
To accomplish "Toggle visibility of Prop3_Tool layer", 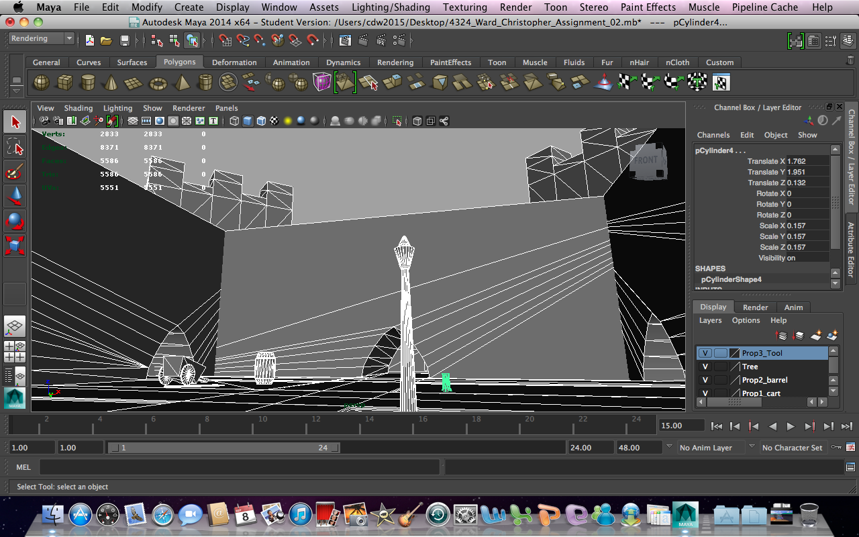I will point(705,353).
